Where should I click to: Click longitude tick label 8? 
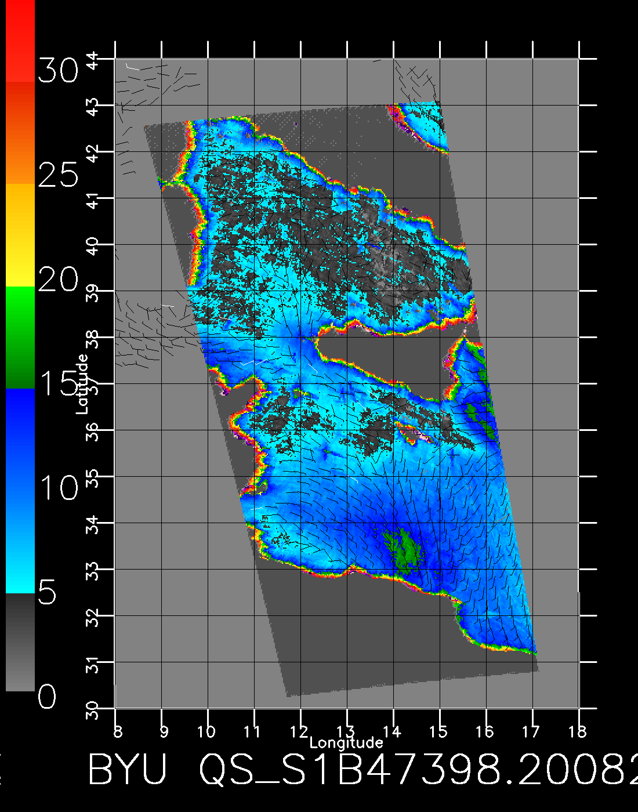coord(118,731)
